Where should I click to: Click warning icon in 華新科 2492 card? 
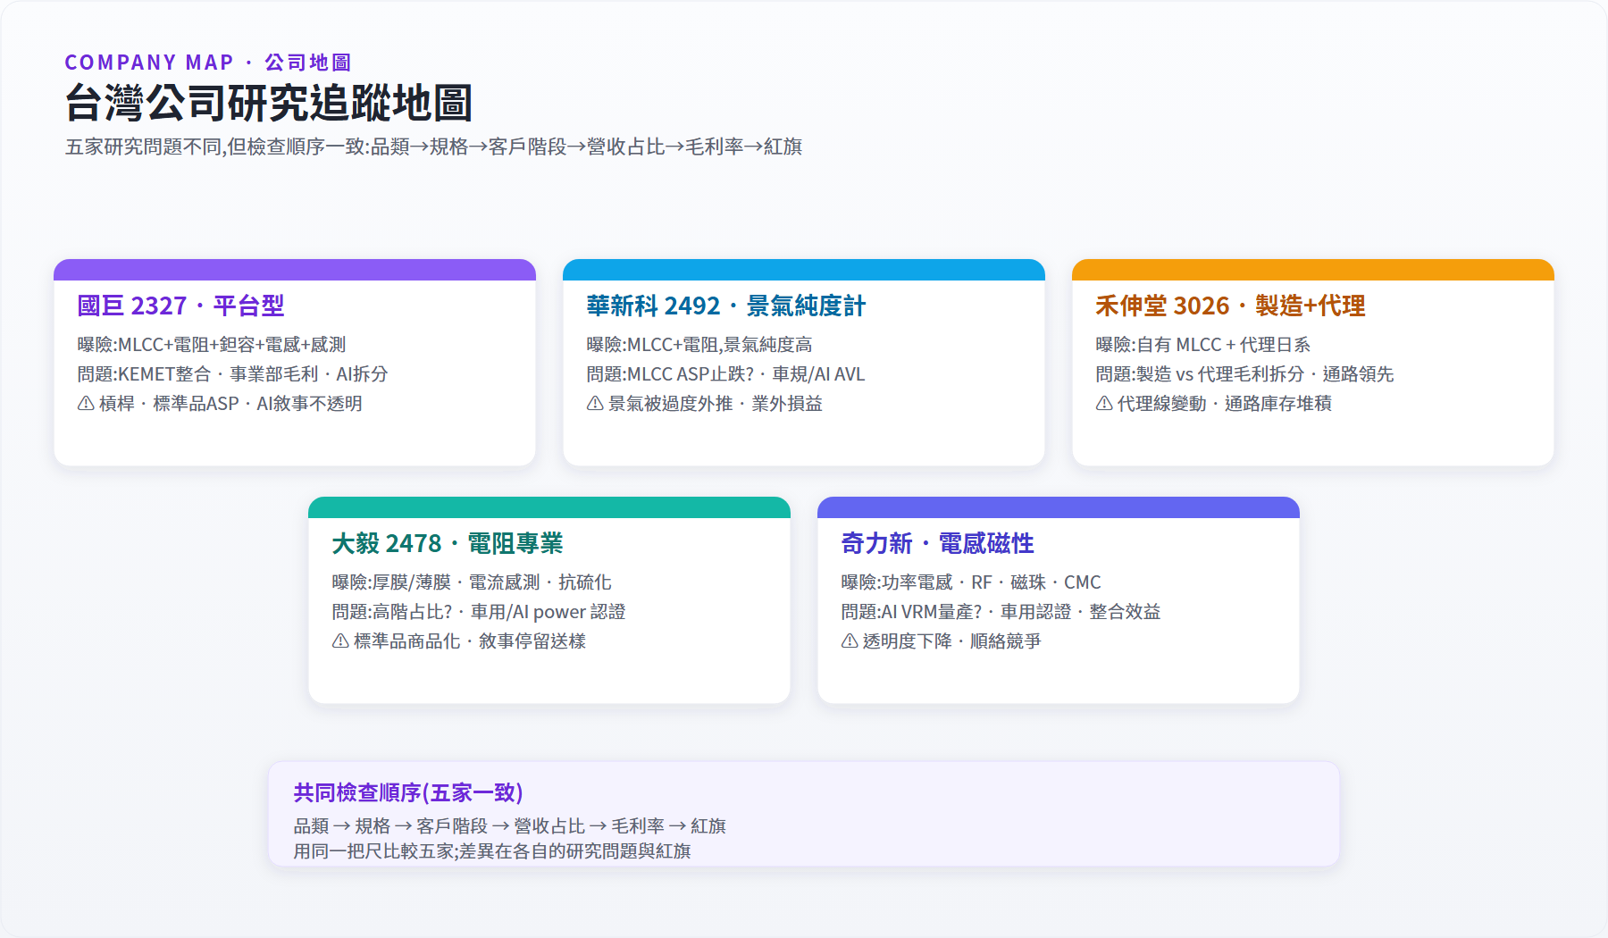(595, 404)
